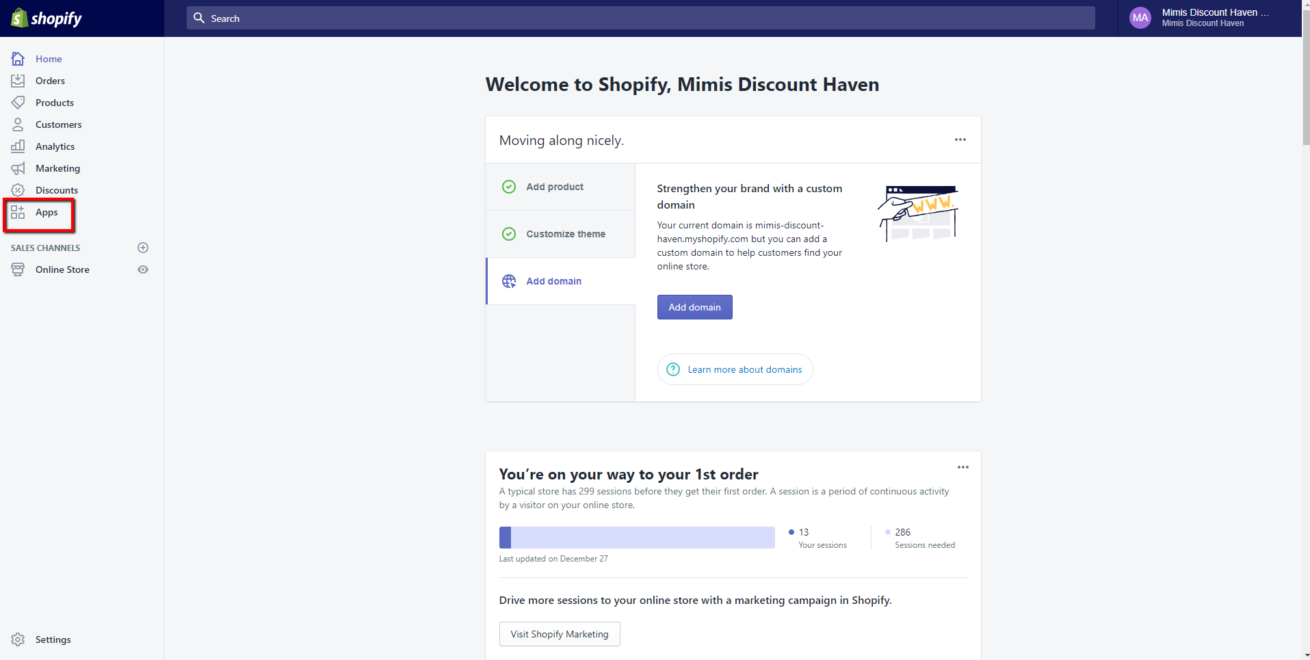1310x660 pixels.
Task: Click the www domain illustration
Action: pos(919,213)
